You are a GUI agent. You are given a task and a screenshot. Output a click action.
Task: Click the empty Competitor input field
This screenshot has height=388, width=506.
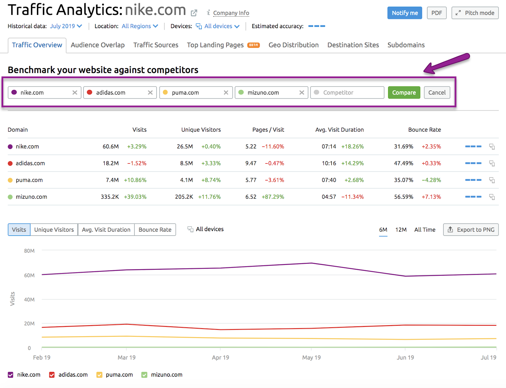click(x=347, y=93)
